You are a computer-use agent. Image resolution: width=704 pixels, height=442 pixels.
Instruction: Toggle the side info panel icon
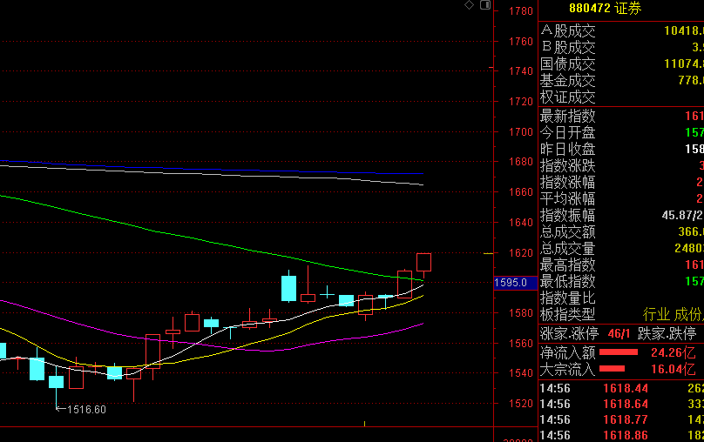(485, 5)
